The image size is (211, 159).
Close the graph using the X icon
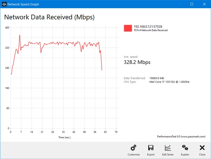coord(202,148)
